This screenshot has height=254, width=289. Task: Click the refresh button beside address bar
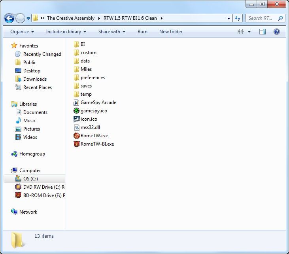pyautogui.click(x=238, y=18)
